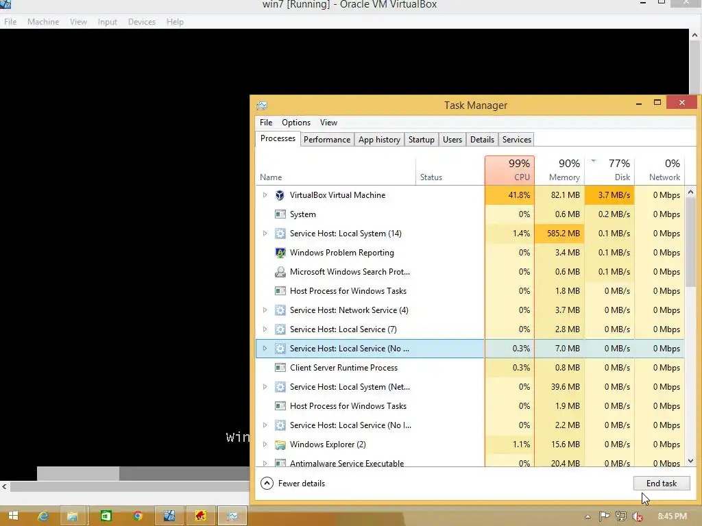Screen dimensions: 702x526
Task: Expand Antimalware Service Executable process
Action: pos(265,464)
